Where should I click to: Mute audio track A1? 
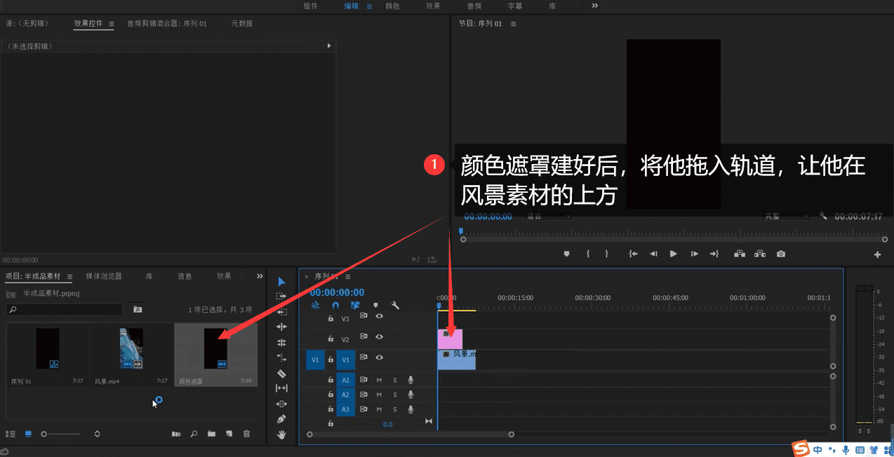point(379,380)
